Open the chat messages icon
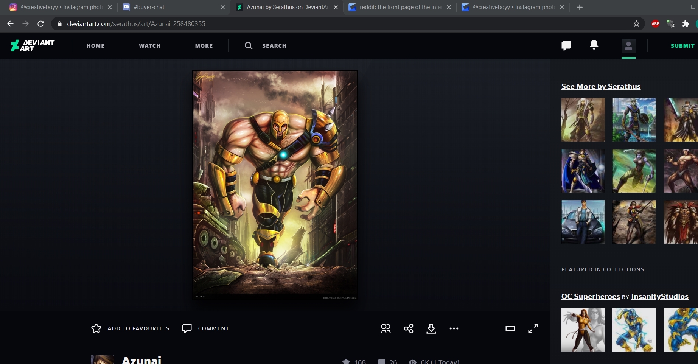The height and width of the screenshot is (364, 698). pos(566,46)
